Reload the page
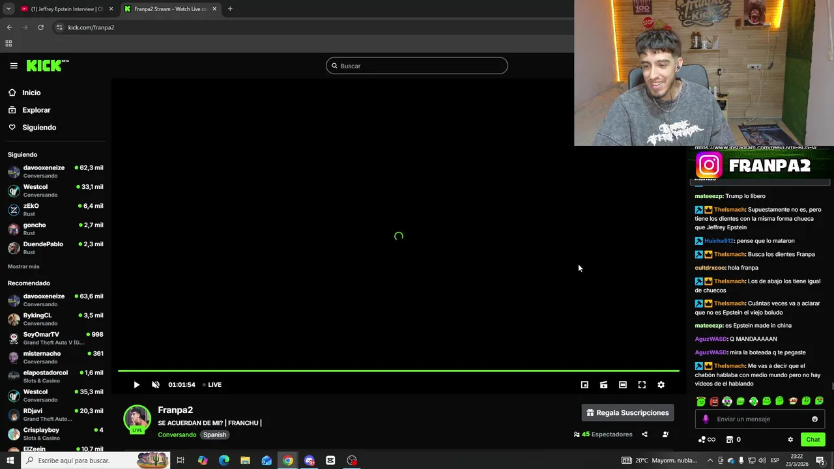834x469 pixels. 40,27
